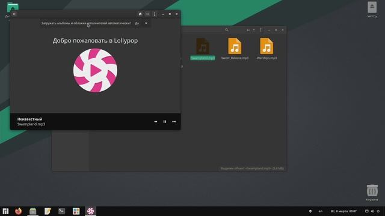Click the tray icon left of 'en'
Image resolution: width=385 pixels, height=216 pixels.
310,211
